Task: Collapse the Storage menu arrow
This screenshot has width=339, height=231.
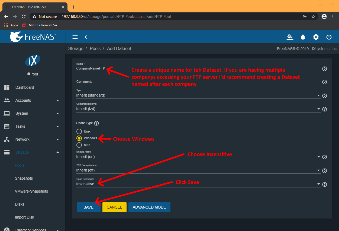Action: click(58, 152)
